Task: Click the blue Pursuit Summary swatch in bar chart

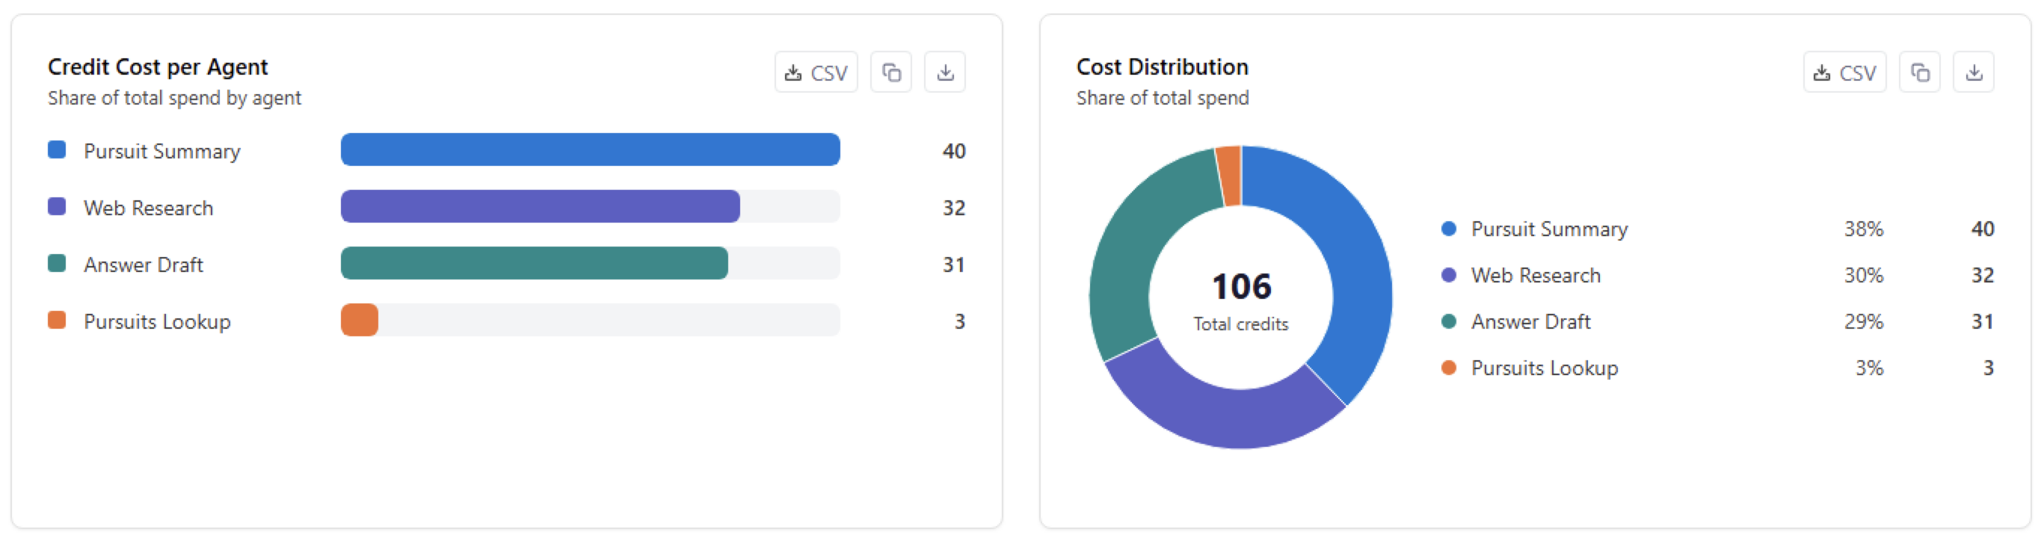Action: (x=56, y=150)
